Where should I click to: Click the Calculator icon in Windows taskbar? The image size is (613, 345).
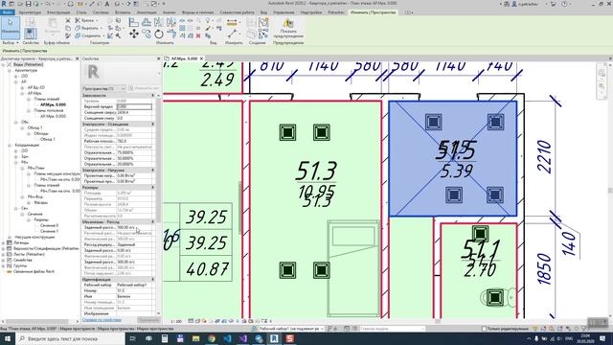coord(165,338)
